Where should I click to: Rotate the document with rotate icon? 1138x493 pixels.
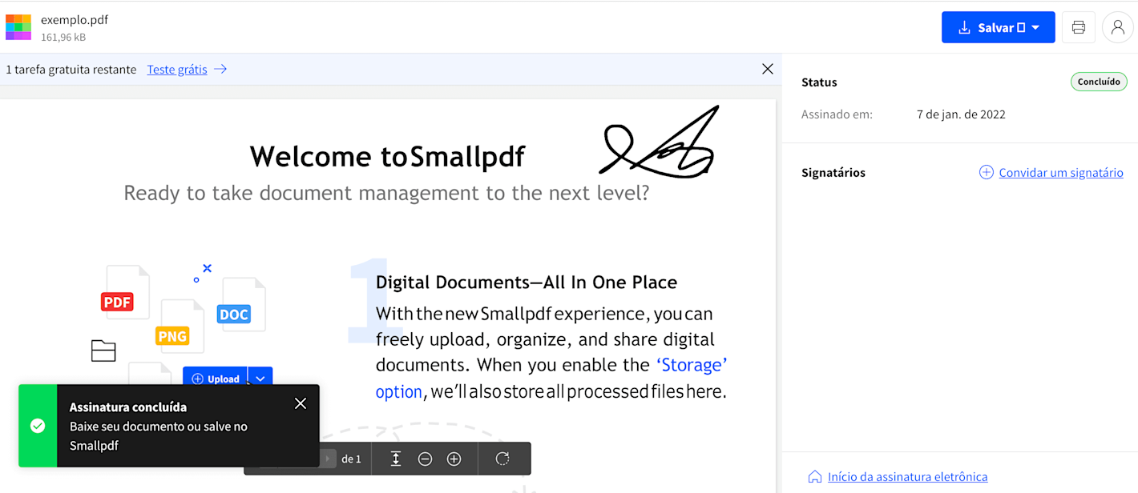coord(502,459)
